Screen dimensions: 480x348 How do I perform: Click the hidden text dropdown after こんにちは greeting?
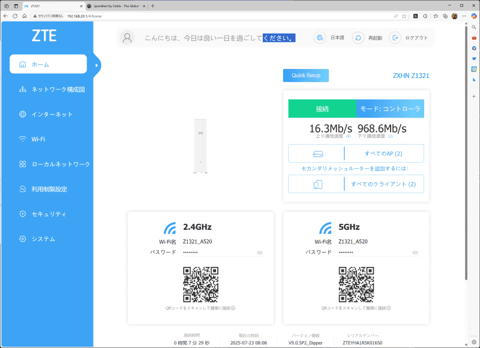click(x=280, y=38)
